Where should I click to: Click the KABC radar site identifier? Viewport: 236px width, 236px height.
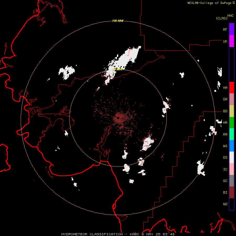[x=135, y=234]
